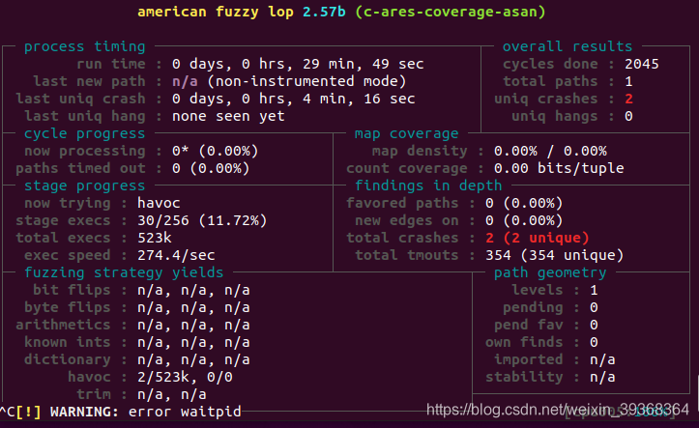The width and height of the screenshot is (699, 428).
Task: Click the 'WARNING: error waitpid' message
Action: coord(146,411)
